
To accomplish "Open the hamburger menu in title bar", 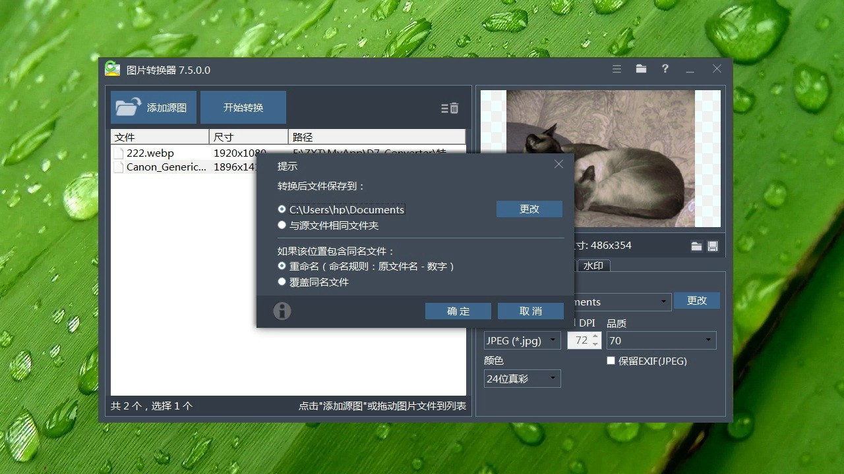I will pyautogui.click(x=617, y=69).
